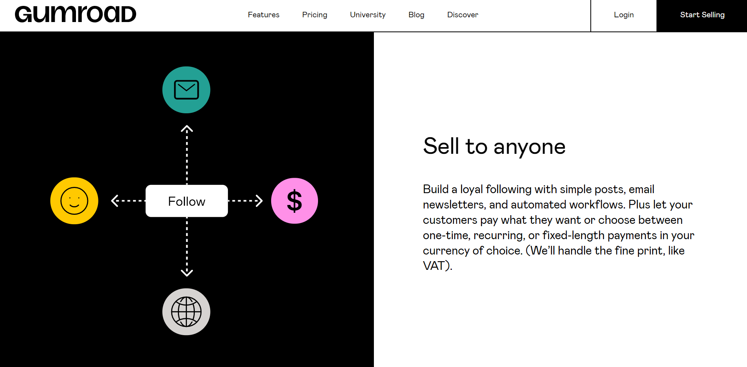This screenshot has height=367, width=747.
Task: Go to the Pricing page
Action: [x=314, y=15]
